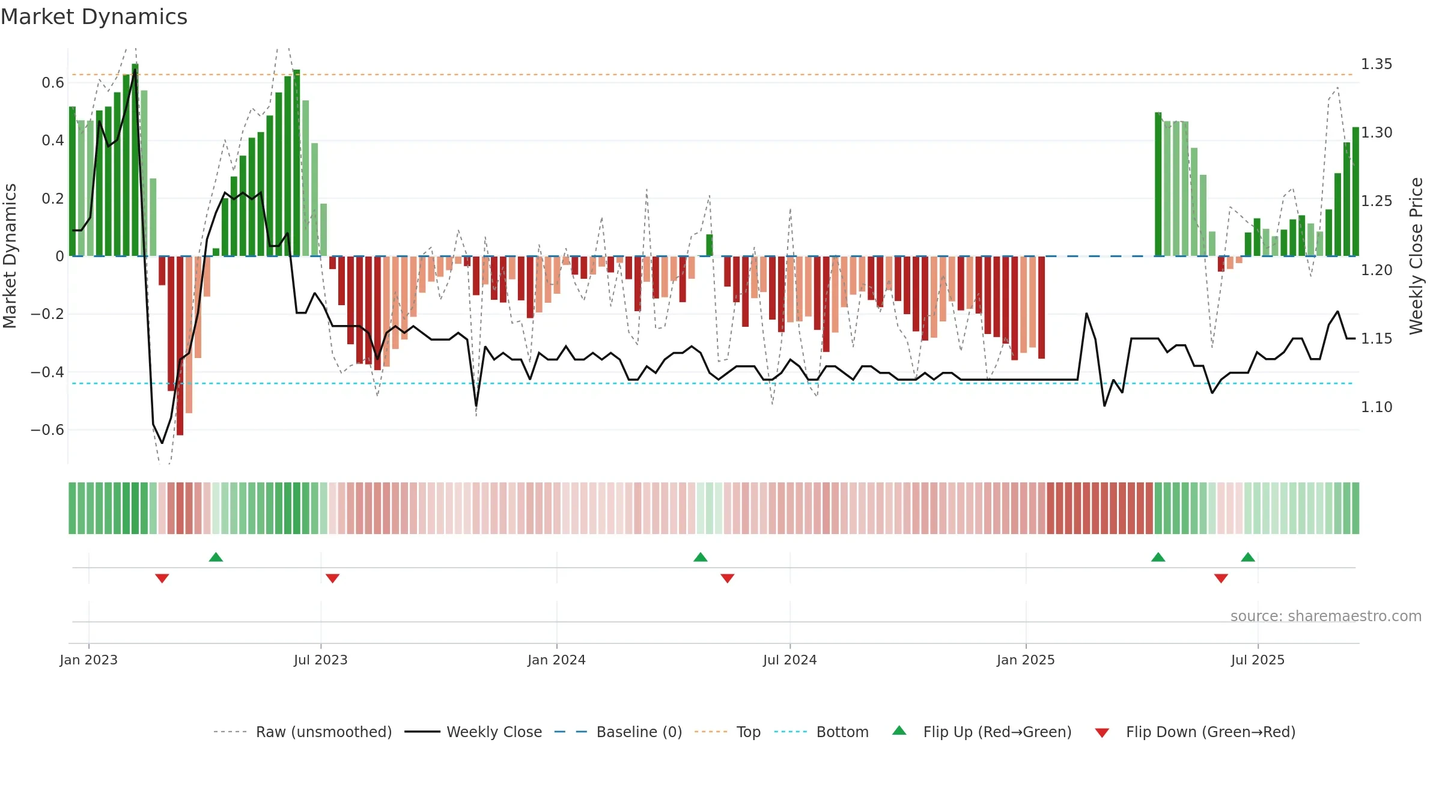Select the green flip-up marker between Jan 2023 and Jul 2023
Screen dimensions: 1442x811
tap(216, 557)
